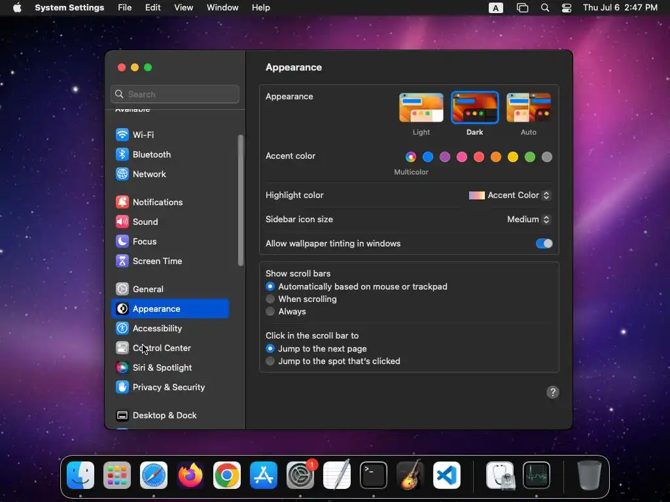Launch Visual Studio Code from Dock
The width and height of the screenshot is (670, 502).
point(447,475)
